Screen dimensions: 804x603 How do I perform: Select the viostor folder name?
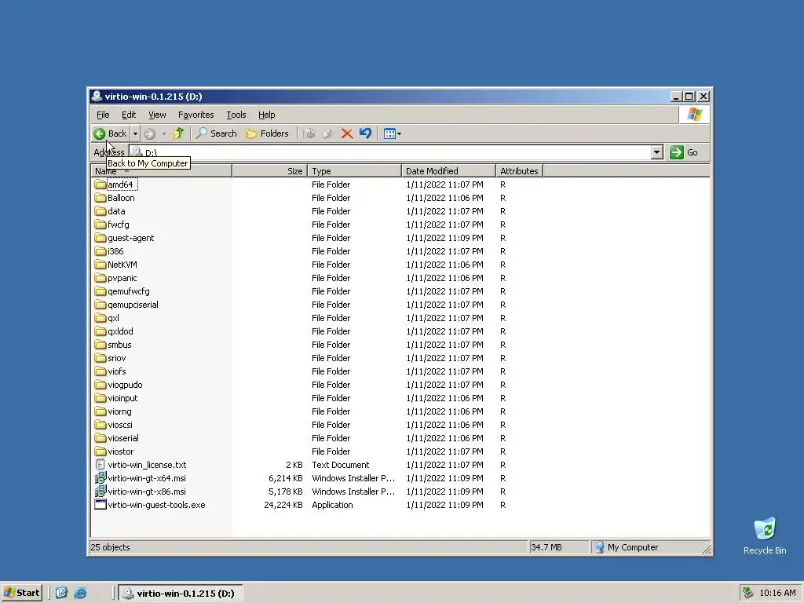(120, 451)
